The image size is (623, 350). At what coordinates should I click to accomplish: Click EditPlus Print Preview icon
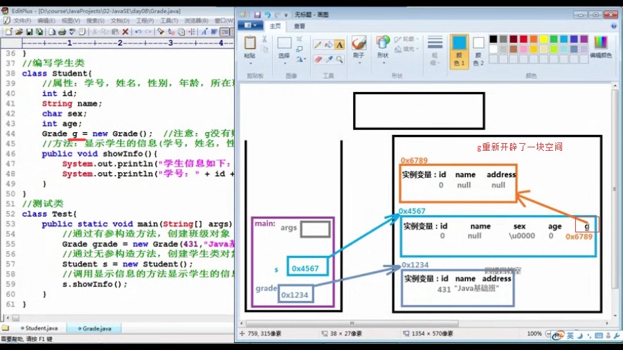pyautogui.click(x=52, y=32)
